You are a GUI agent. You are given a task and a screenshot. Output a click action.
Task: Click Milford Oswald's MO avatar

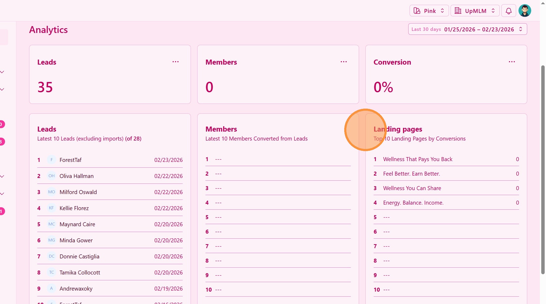[x=52, y=192]
